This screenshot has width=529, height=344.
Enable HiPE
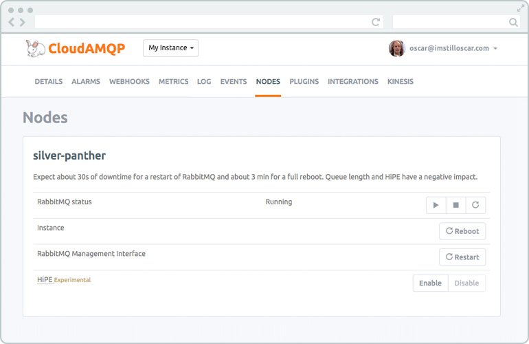coord(431,283)
